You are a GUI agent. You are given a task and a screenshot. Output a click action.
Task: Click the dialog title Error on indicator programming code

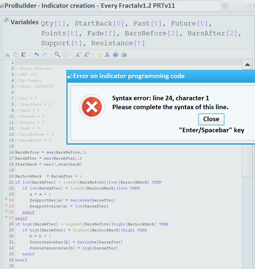(129, 76)
